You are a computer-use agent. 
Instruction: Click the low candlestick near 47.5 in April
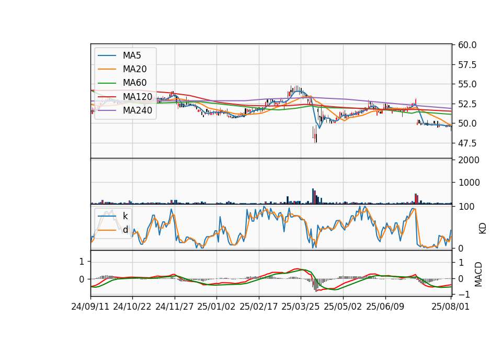(x=316, y=134)
